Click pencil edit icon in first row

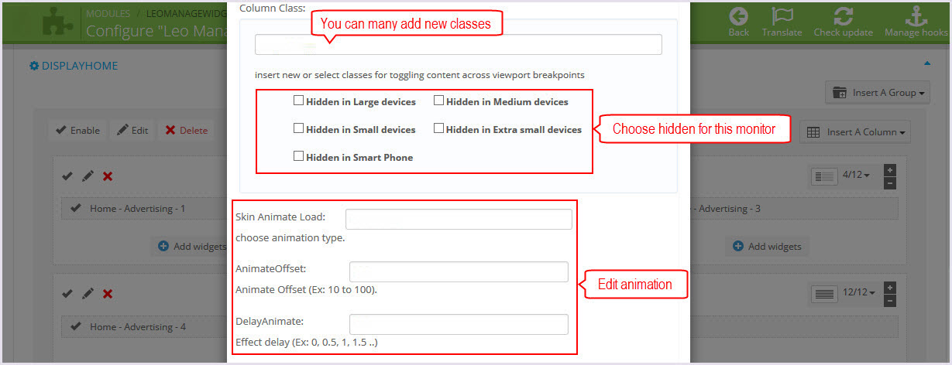[x=88, y=176]
